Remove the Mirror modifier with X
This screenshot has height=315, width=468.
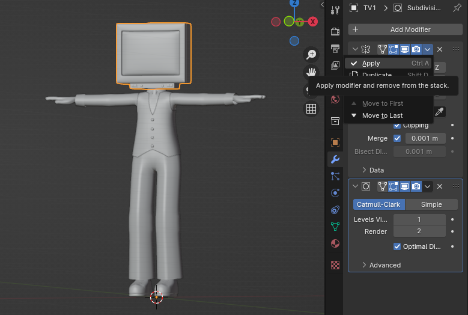[440, 49]
